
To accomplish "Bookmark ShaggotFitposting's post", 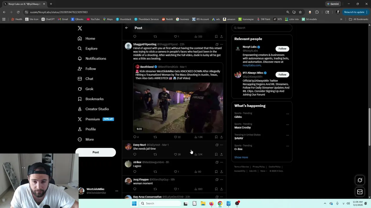I will point(216,137).
